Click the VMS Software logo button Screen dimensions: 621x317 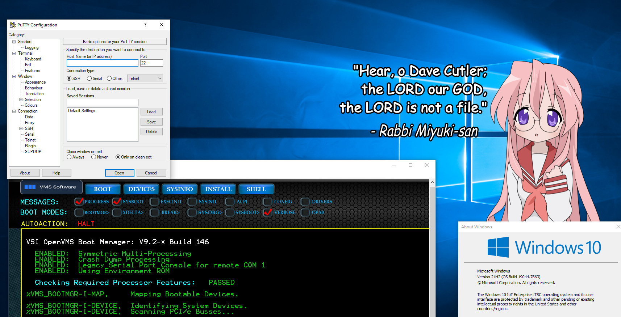51,187
